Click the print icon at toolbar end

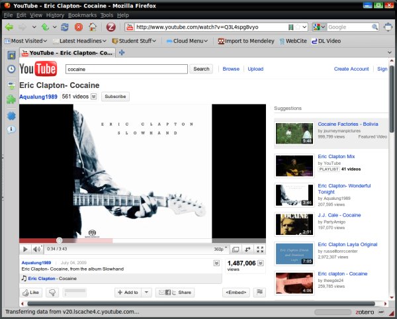tap(388, 27)
